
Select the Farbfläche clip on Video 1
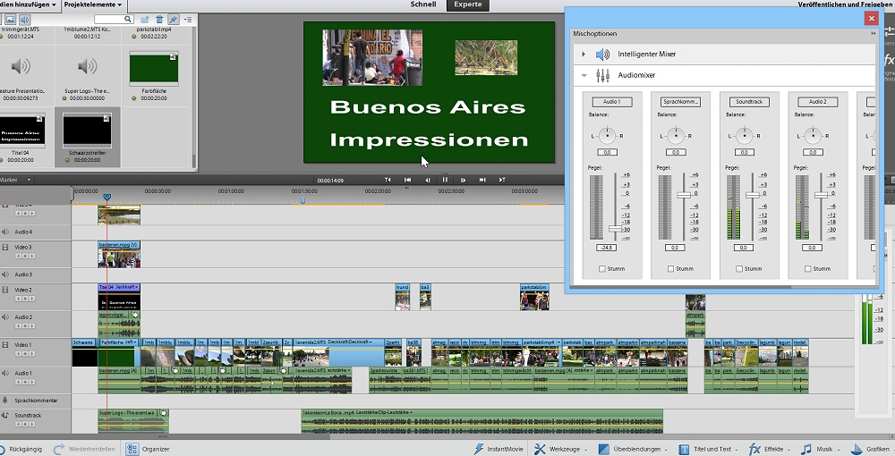pos(117,353)
